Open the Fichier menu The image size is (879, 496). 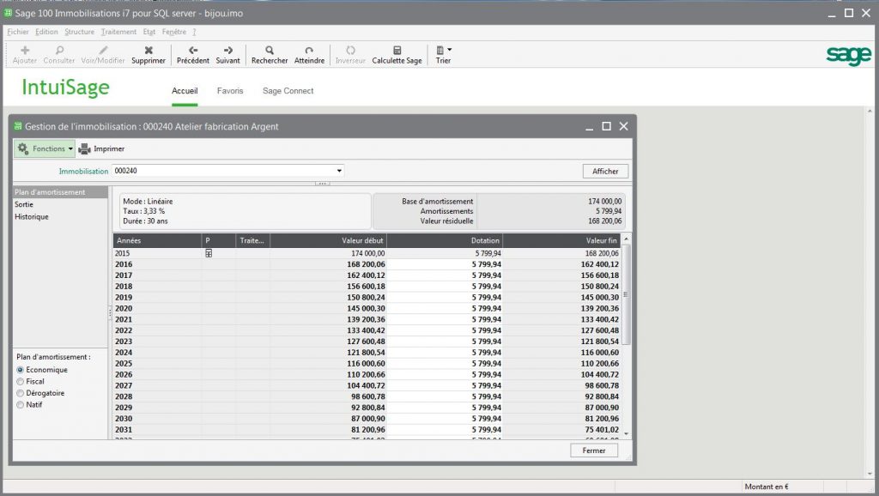[18, 32]
